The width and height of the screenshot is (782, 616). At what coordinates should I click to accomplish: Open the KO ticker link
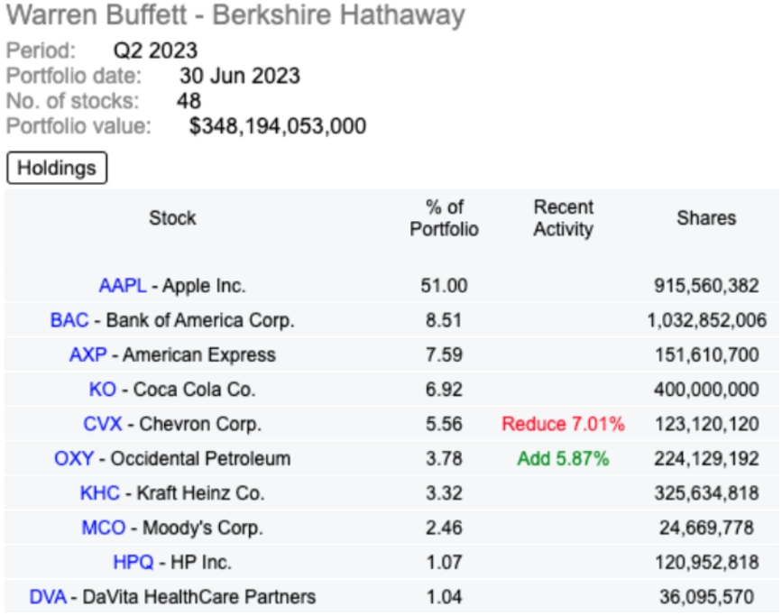(x=102, y=389)
